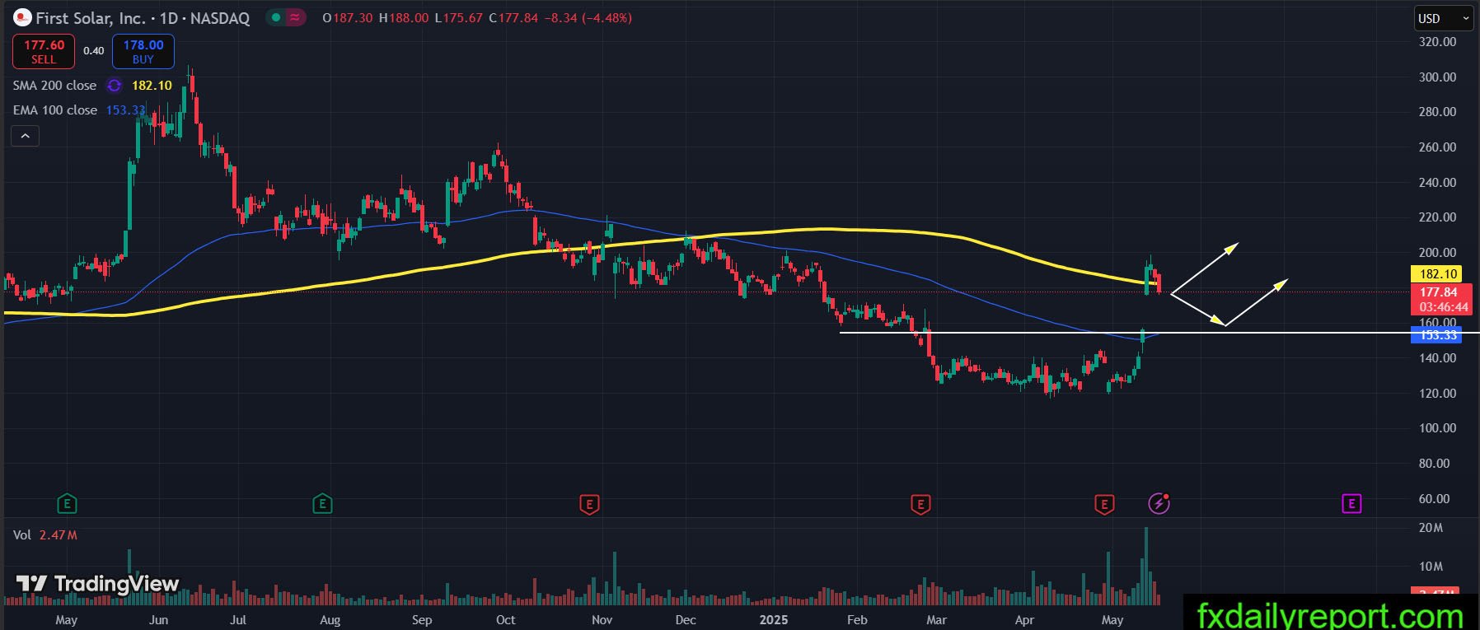Click 200.00 on the price axis
This screenshot has height=630, width=1480.
[x=1437, y=253]
